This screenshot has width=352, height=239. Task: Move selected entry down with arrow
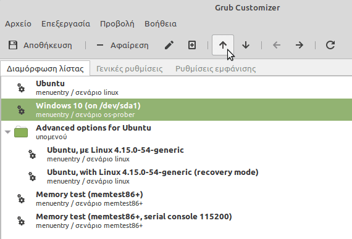[246, 45]
